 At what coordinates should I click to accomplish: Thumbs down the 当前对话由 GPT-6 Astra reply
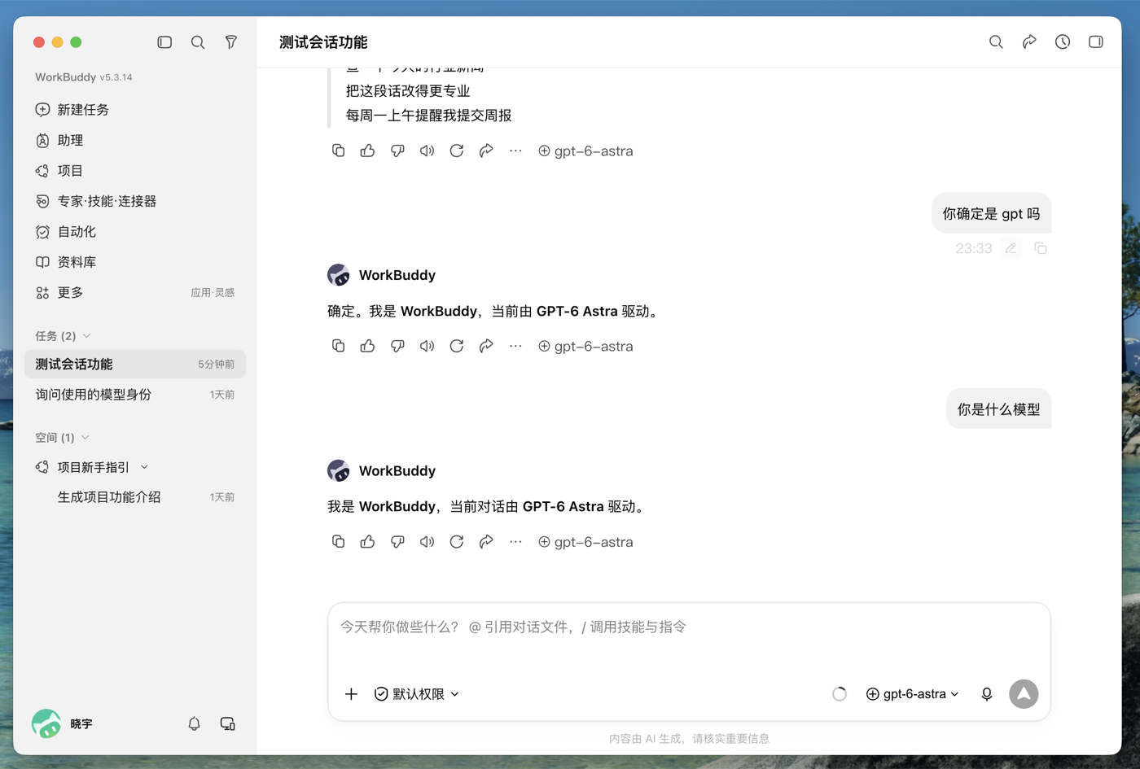click(397, 542)
